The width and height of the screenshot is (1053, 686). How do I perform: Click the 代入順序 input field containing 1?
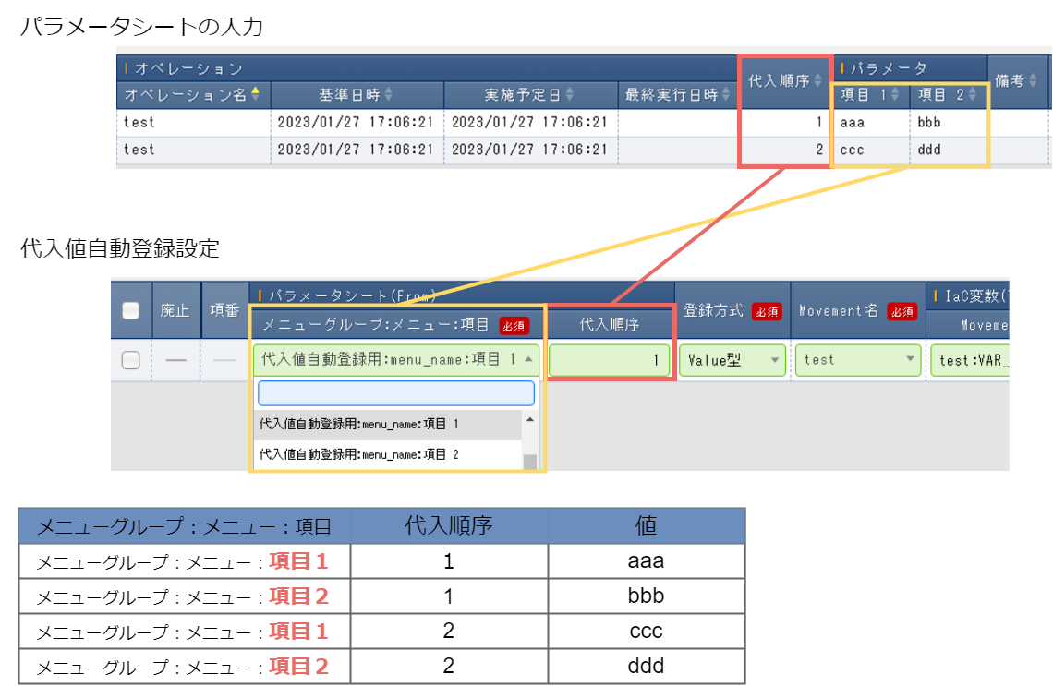pos(610,360)
